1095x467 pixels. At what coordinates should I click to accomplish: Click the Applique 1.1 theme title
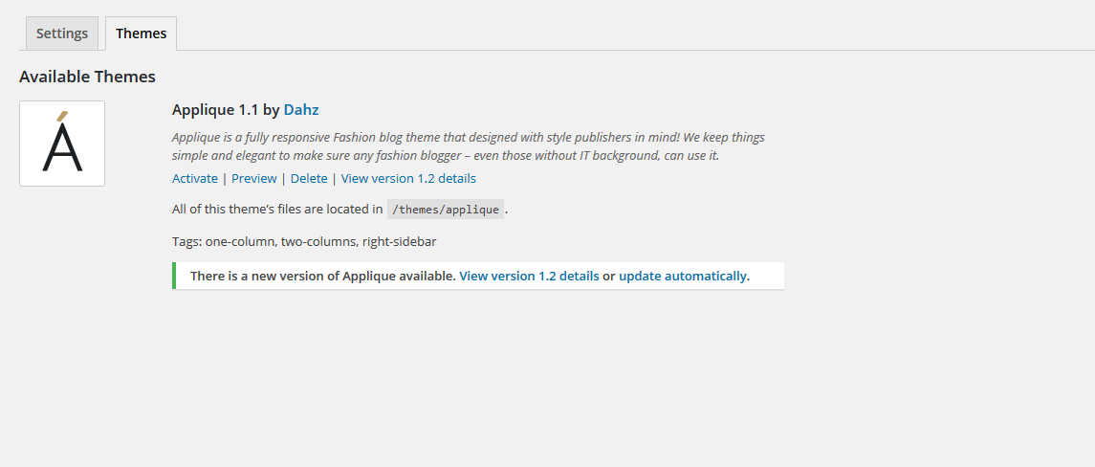pyautogui.click(x=215, y=109)
